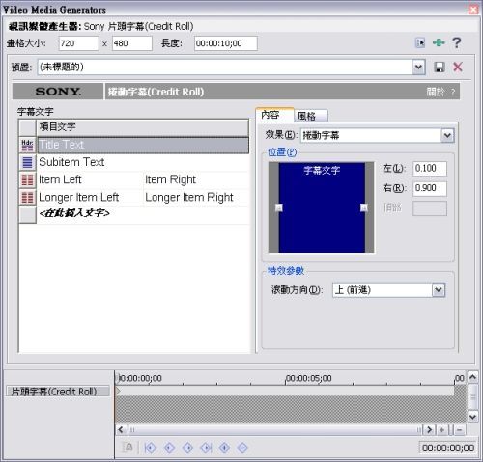Click the create keyframe plus diamond icon
Image resolution: width=483 pixels, height=462 pixels.
(x=224, y=448)
